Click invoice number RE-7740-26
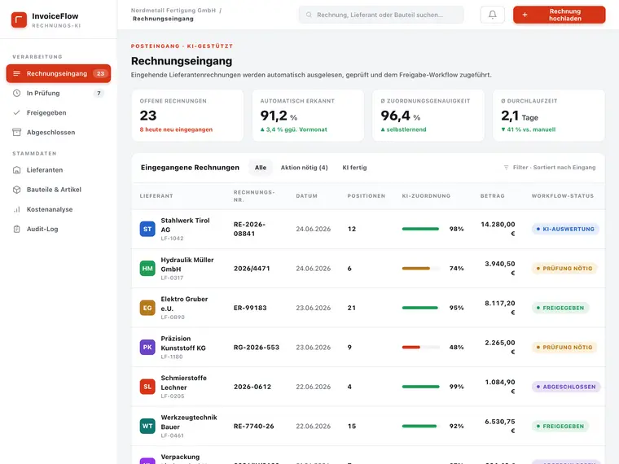 (253, 426)
